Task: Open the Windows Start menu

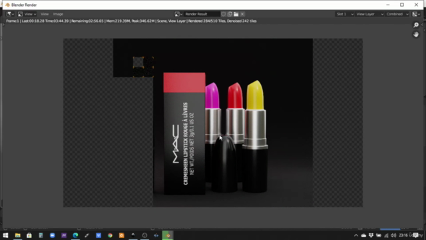Action: (x=5, y=235)
